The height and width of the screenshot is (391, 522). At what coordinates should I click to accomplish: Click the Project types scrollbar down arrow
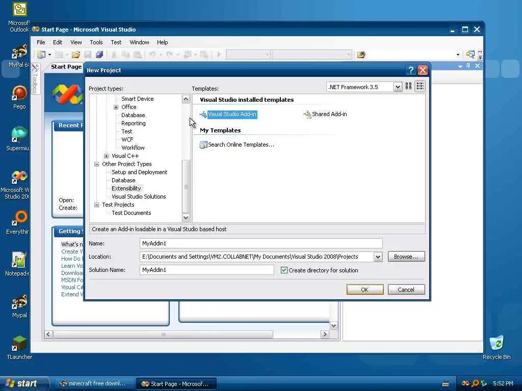pos(186,218)
